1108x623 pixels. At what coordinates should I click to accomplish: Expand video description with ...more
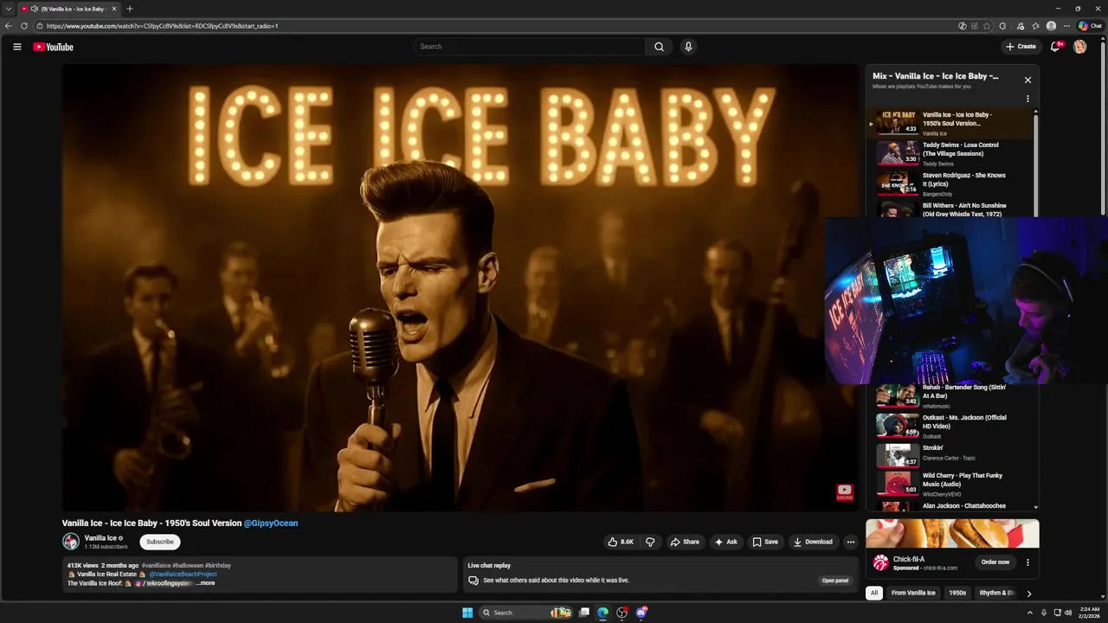pyautogui.click(x=205, y=583)
